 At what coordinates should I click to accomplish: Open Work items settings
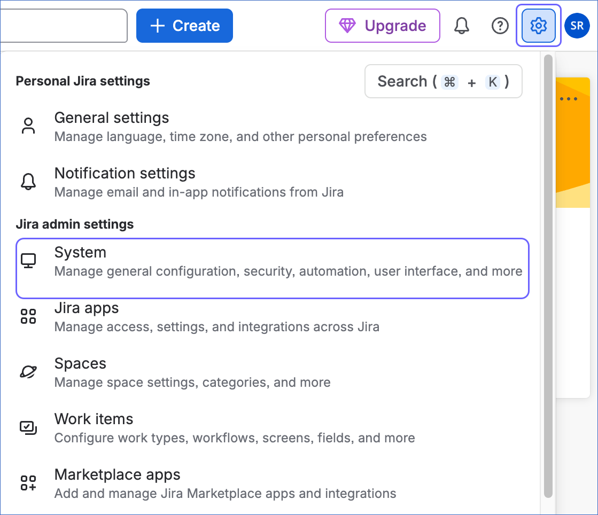(x=273, y=428)
